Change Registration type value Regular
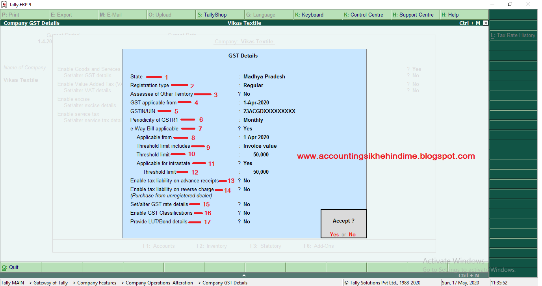542x286 pixels. pyautogui.click(x=253, y=85)
